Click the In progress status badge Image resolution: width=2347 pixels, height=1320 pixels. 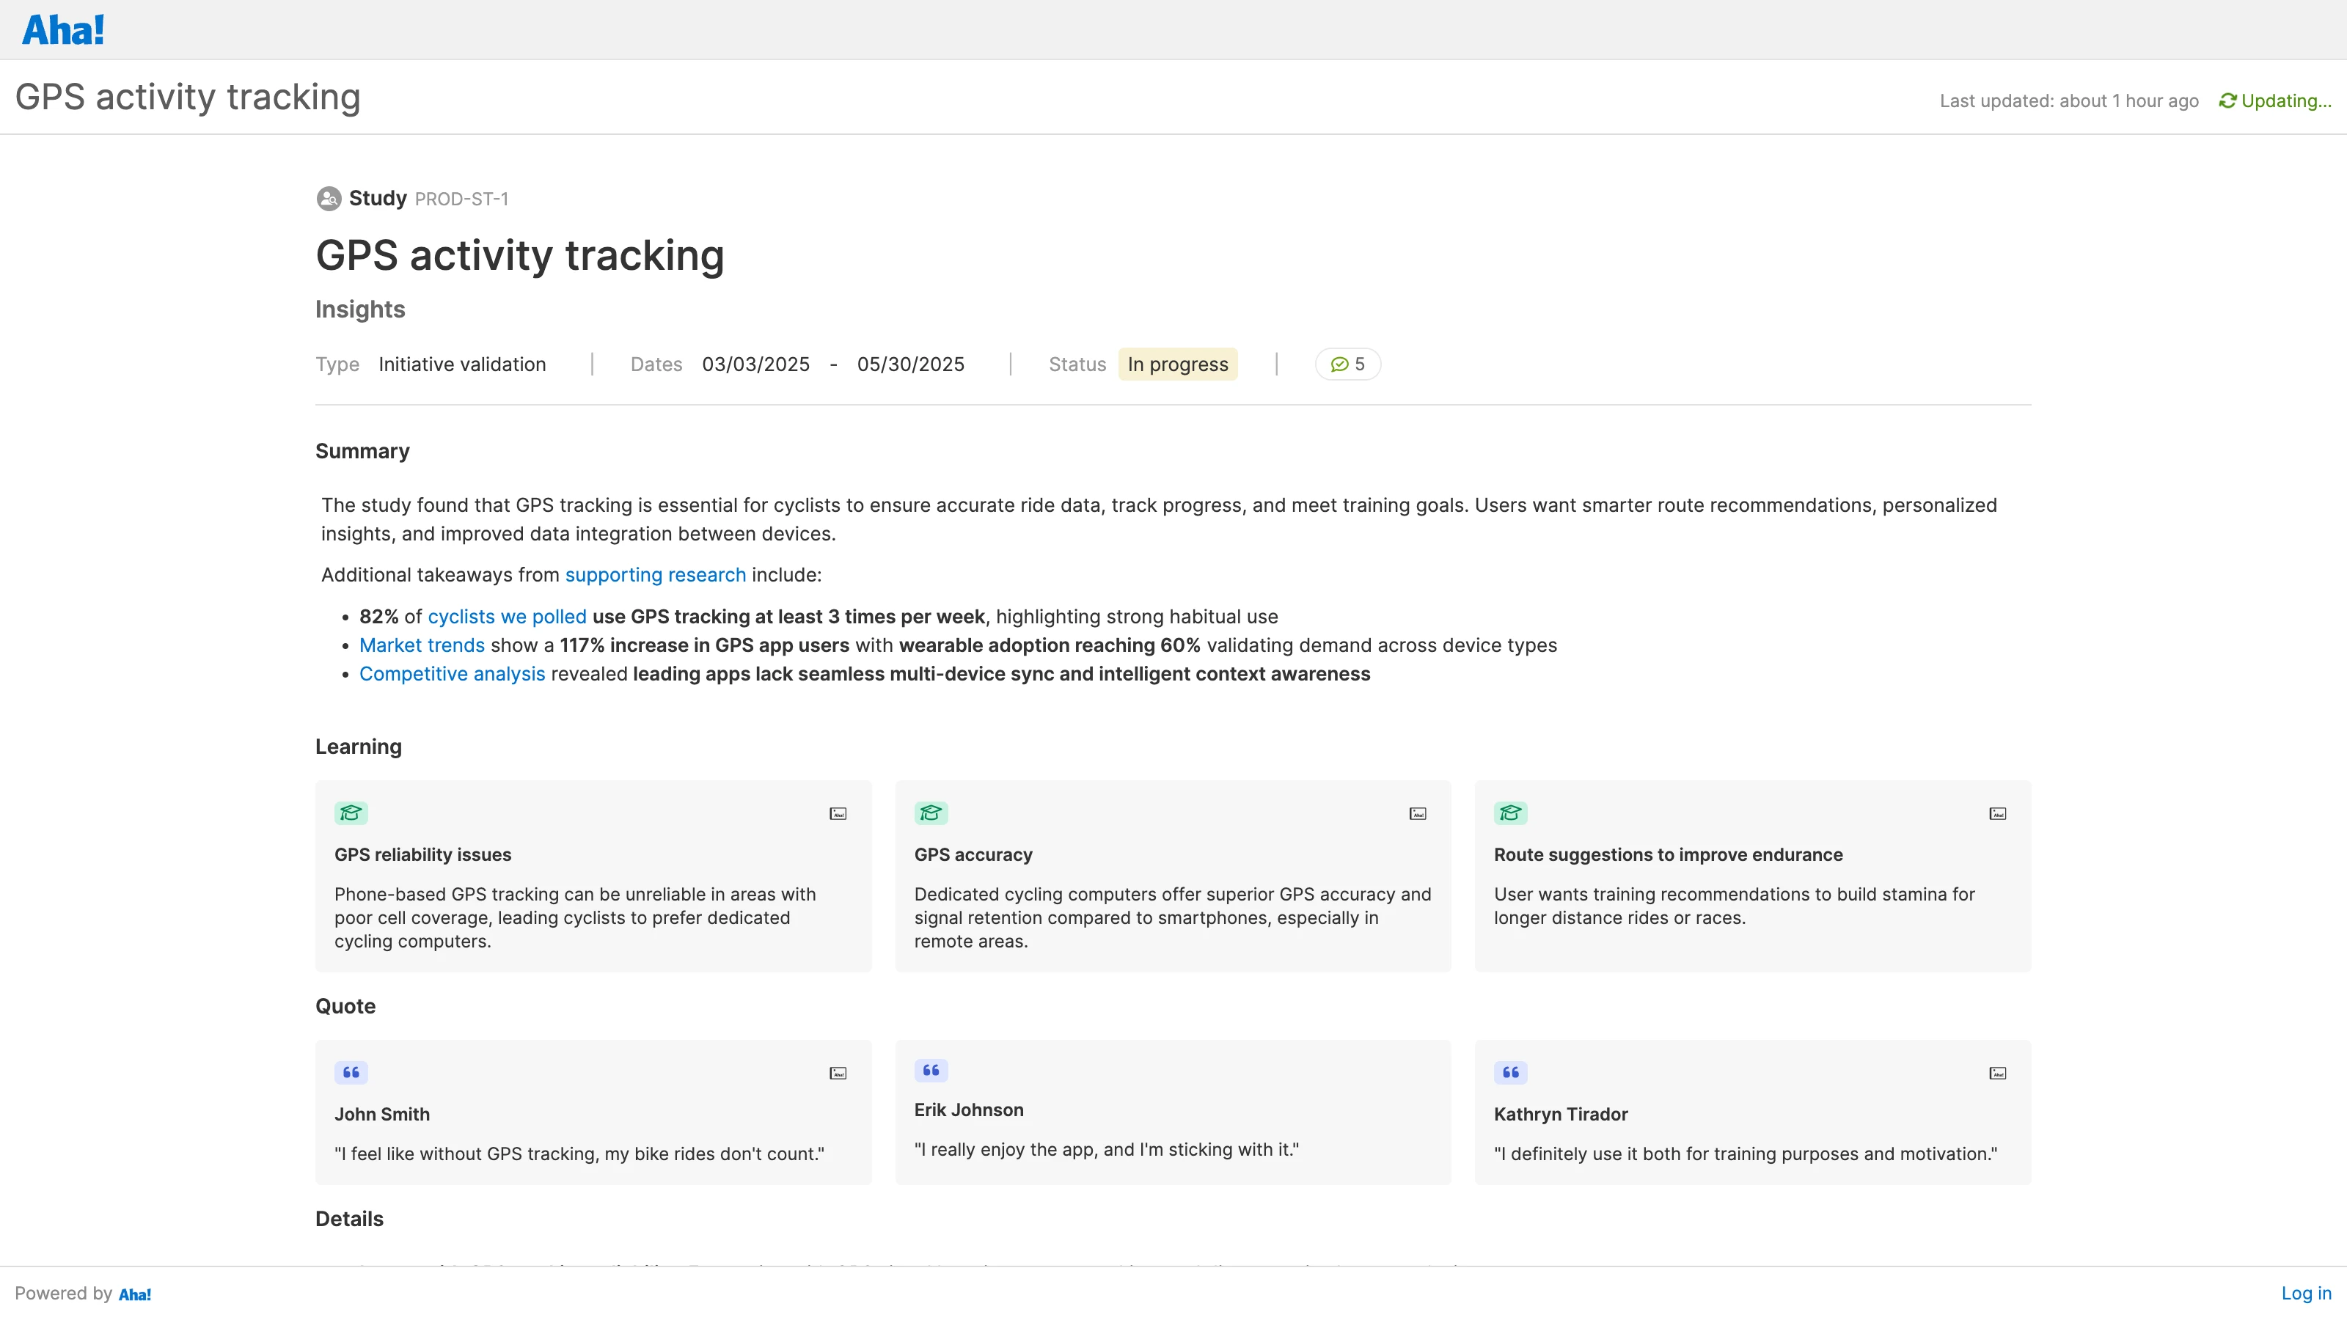click(1177, 364)
